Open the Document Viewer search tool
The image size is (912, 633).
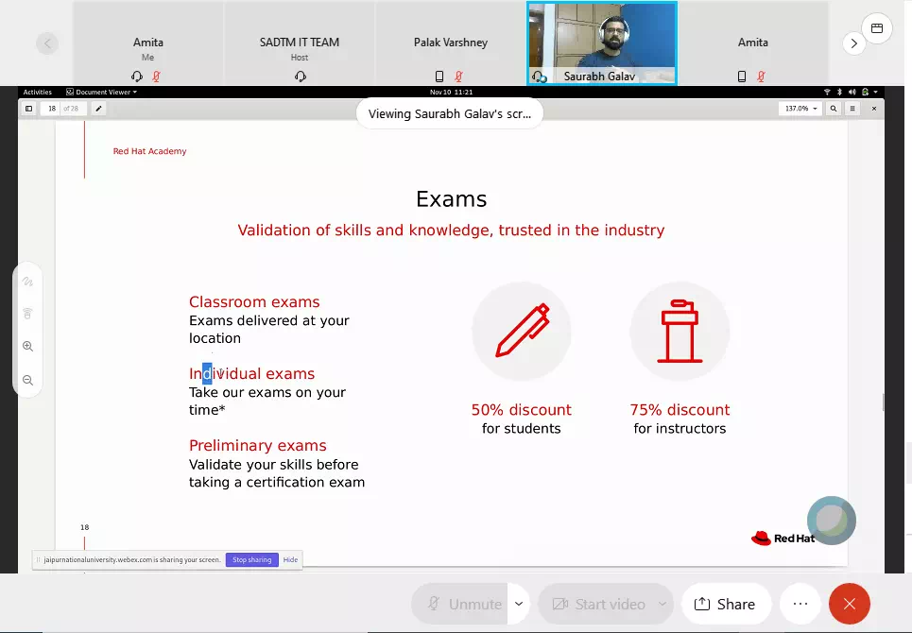(834, 108)
